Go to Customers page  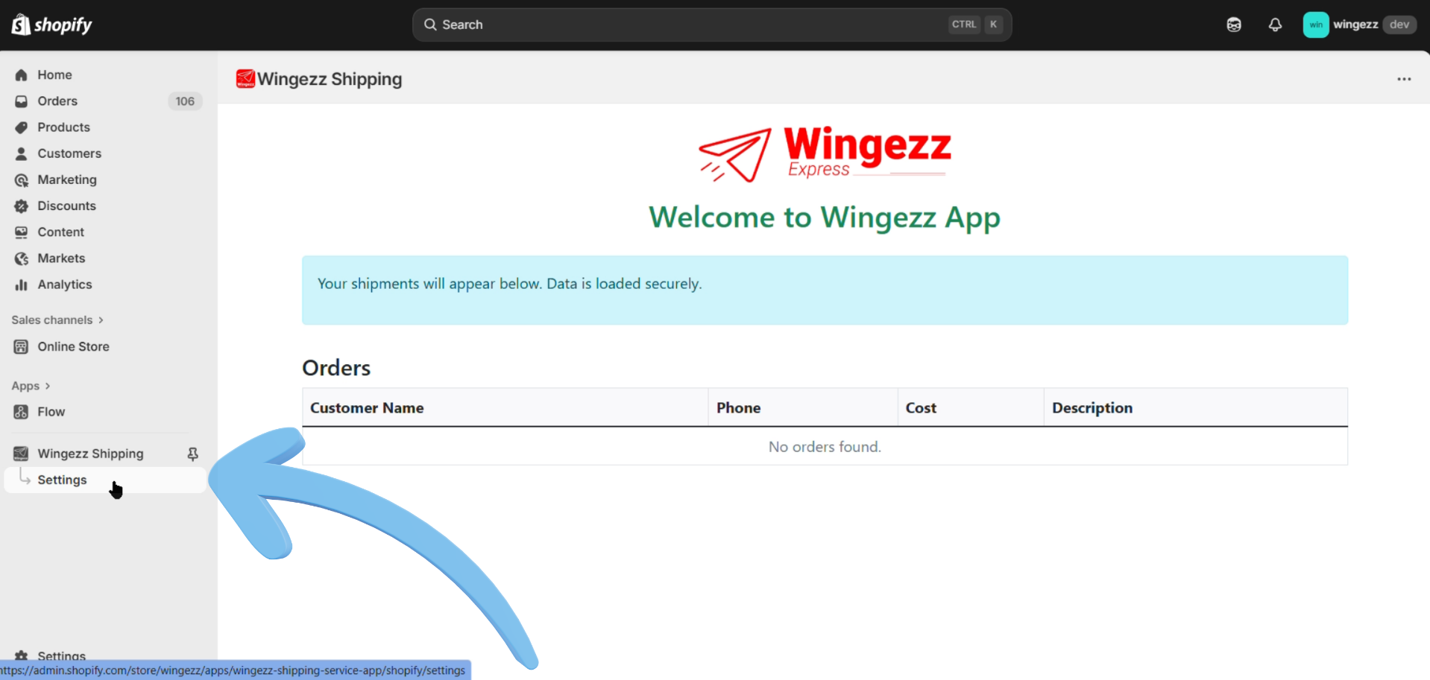pos(69,153)
